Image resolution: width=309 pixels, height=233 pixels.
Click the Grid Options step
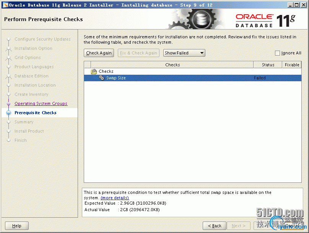(28, 57)
